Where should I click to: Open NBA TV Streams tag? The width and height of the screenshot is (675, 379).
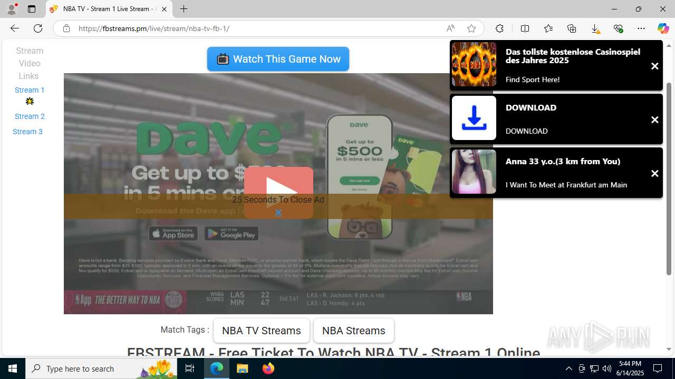tap(262, 331)
